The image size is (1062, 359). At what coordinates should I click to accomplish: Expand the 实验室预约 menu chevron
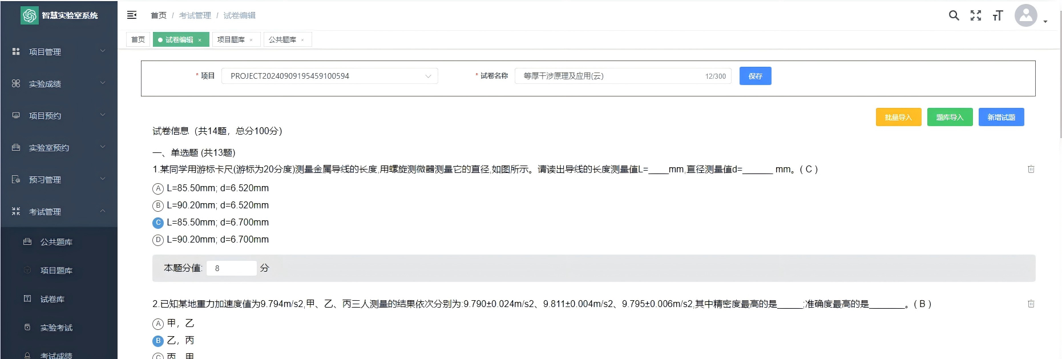[x=103, y=147]
